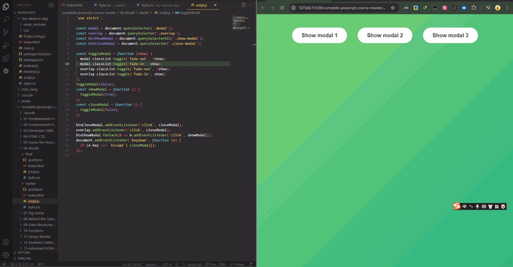
Task: Toggle the microphone in the IME toolbar
Action: point(477,206)
